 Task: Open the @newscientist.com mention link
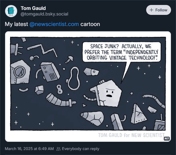click(x=54, y=24)
